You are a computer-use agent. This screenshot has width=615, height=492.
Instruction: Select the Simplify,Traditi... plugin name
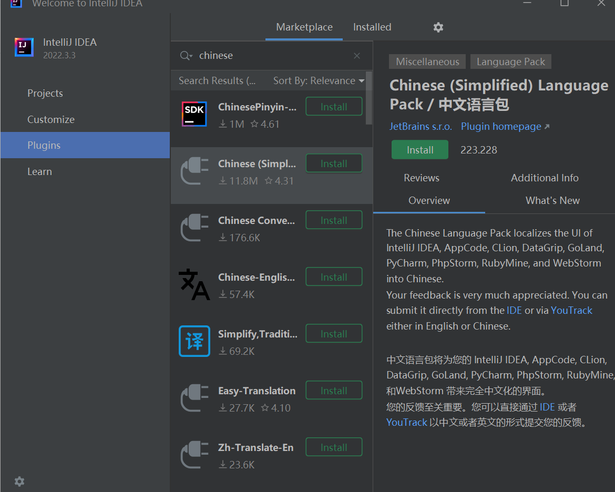(x=258, y=334)
